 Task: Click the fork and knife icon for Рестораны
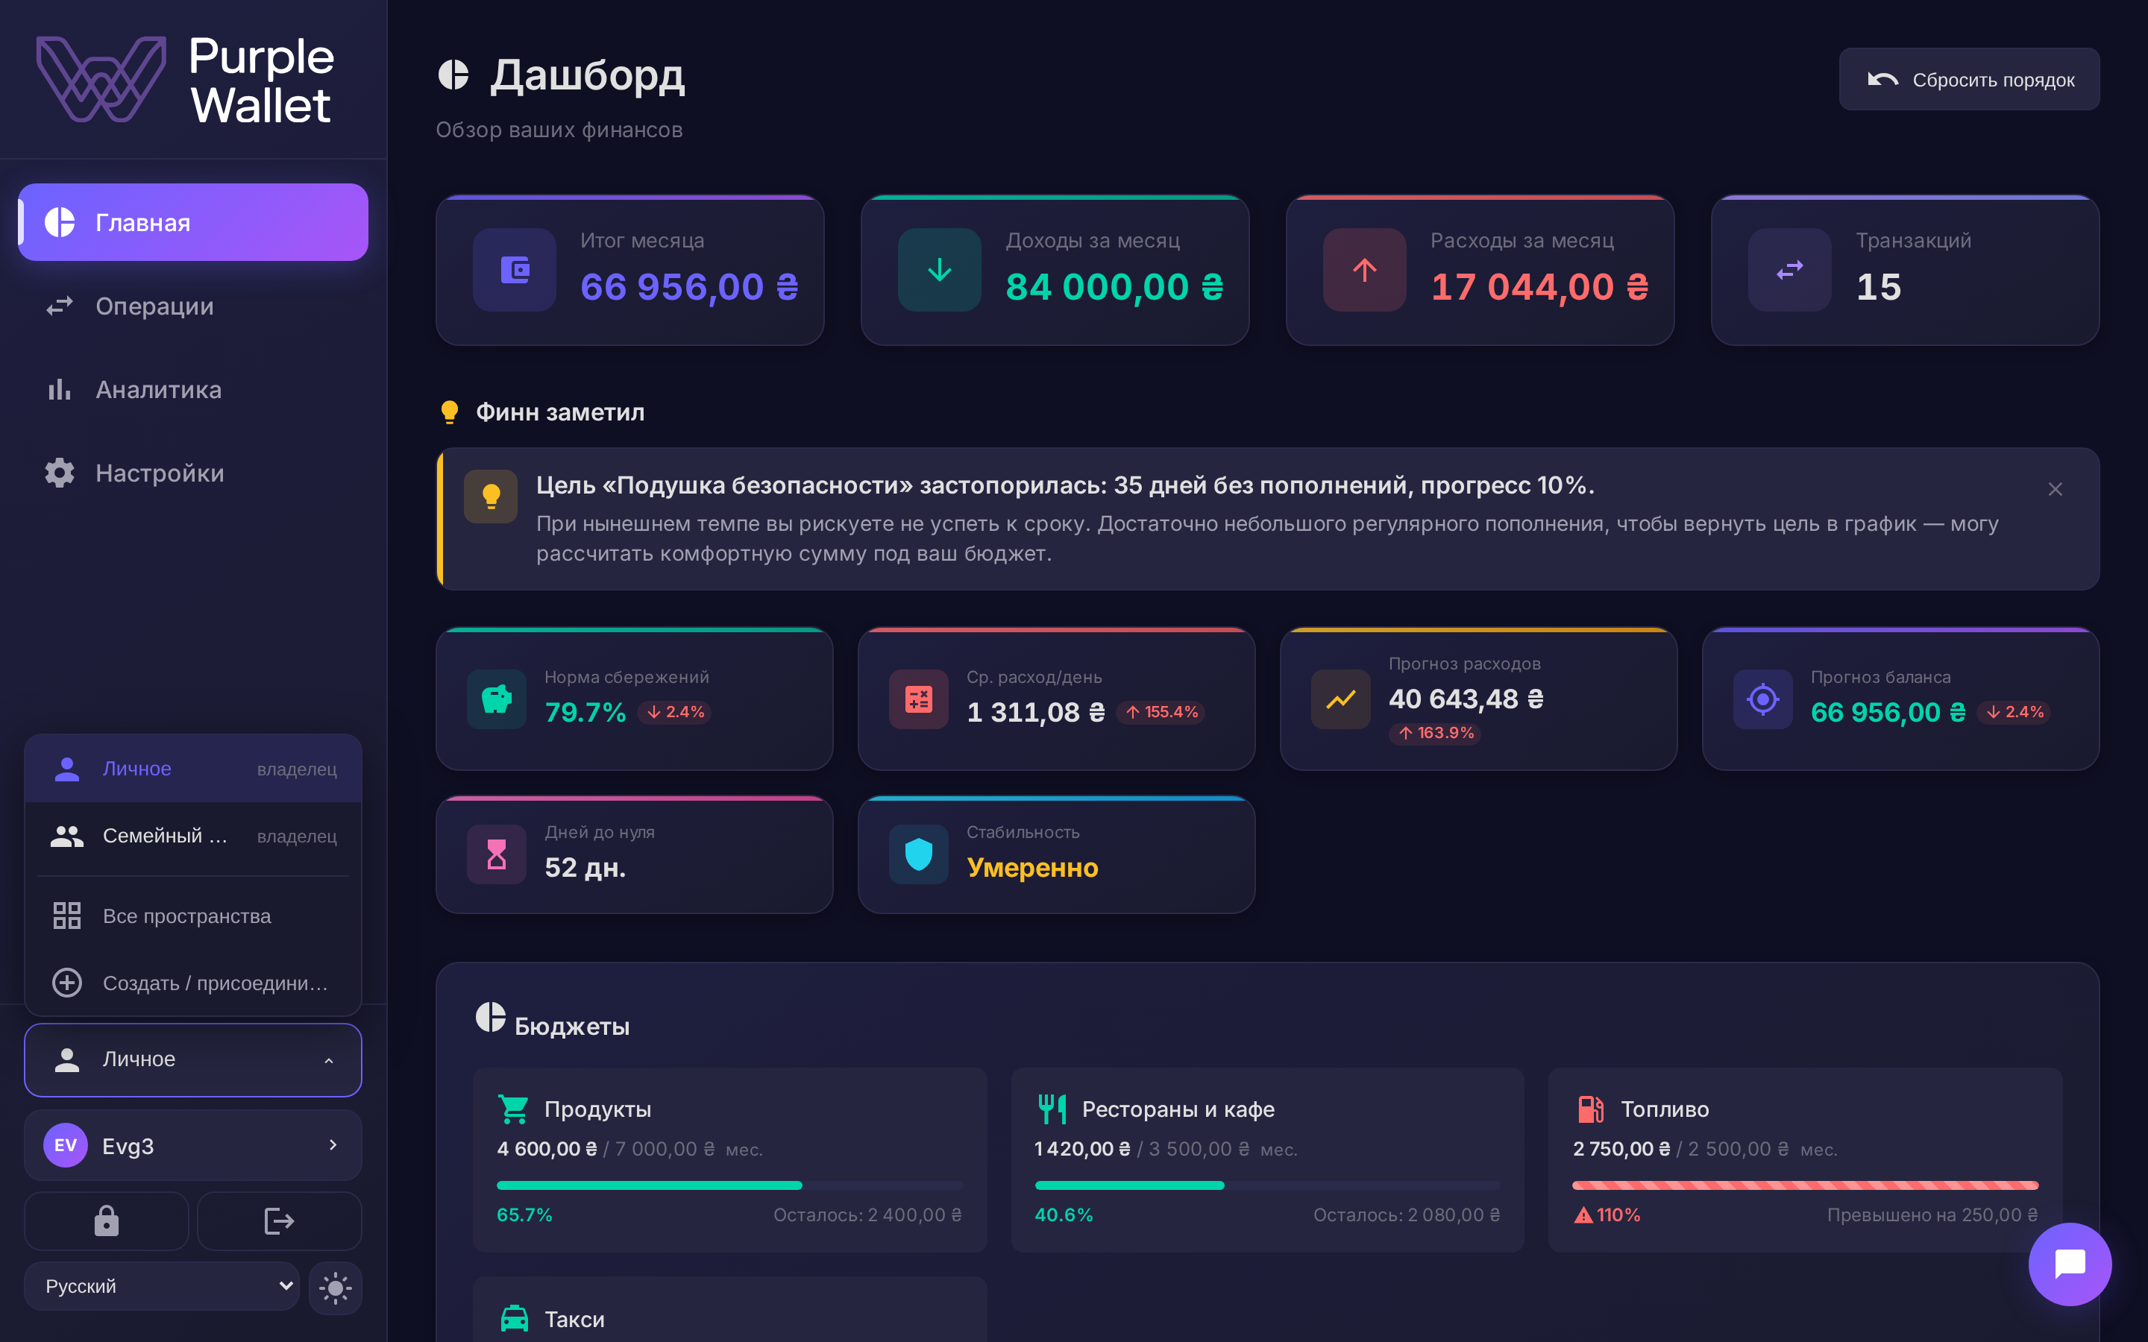[x=1052, y=1109]
